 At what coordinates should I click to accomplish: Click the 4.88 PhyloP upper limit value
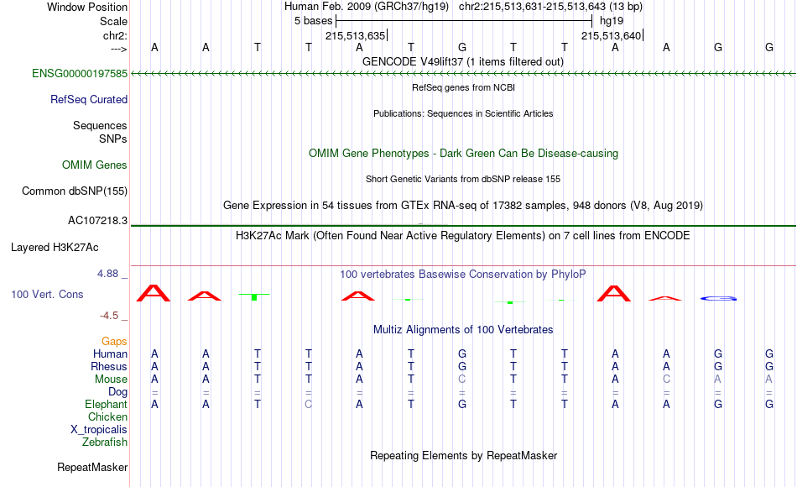coord(107,274)
